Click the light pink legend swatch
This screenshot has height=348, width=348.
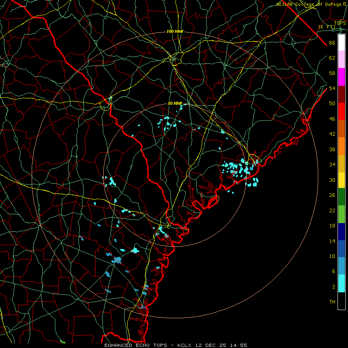[341, 59]
